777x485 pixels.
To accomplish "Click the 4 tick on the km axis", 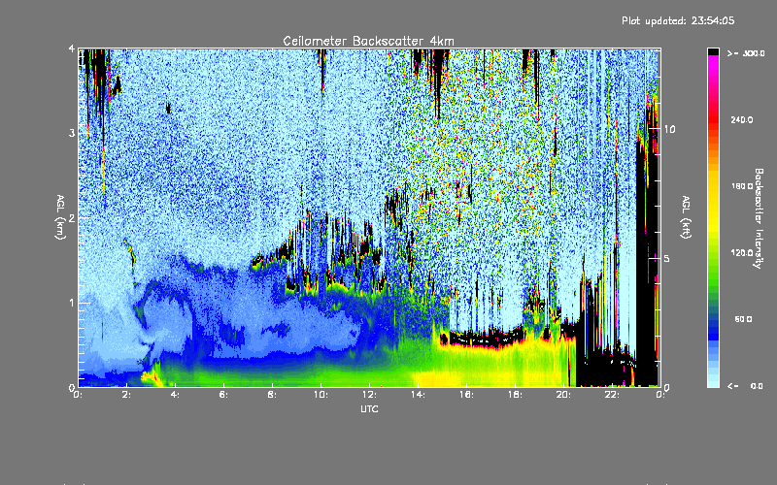I will pyautogui.click(x=71, y=49).
